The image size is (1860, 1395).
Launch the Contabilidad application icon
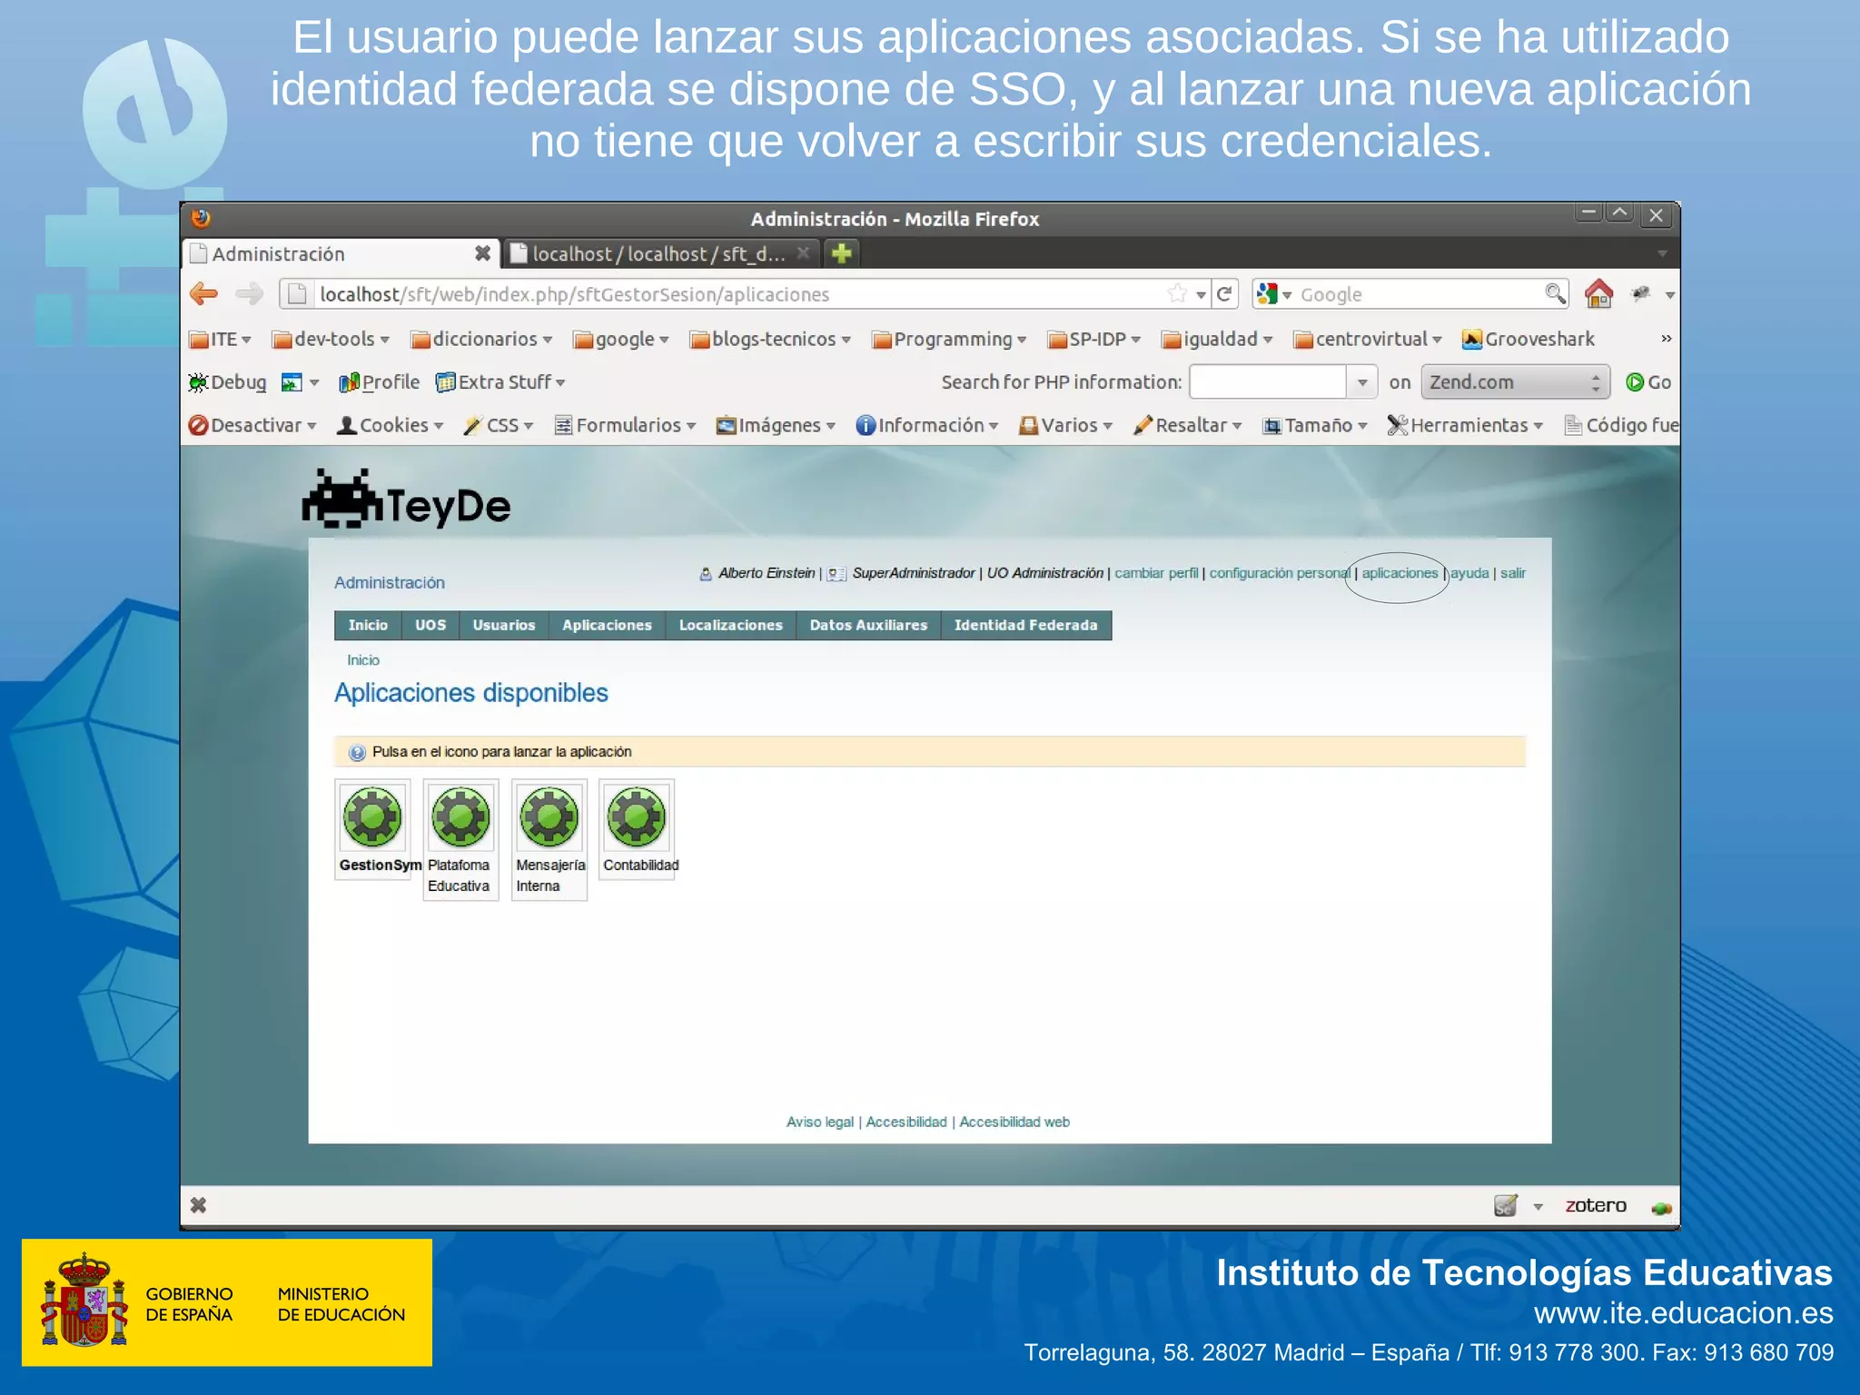click(x=636, y=816)
